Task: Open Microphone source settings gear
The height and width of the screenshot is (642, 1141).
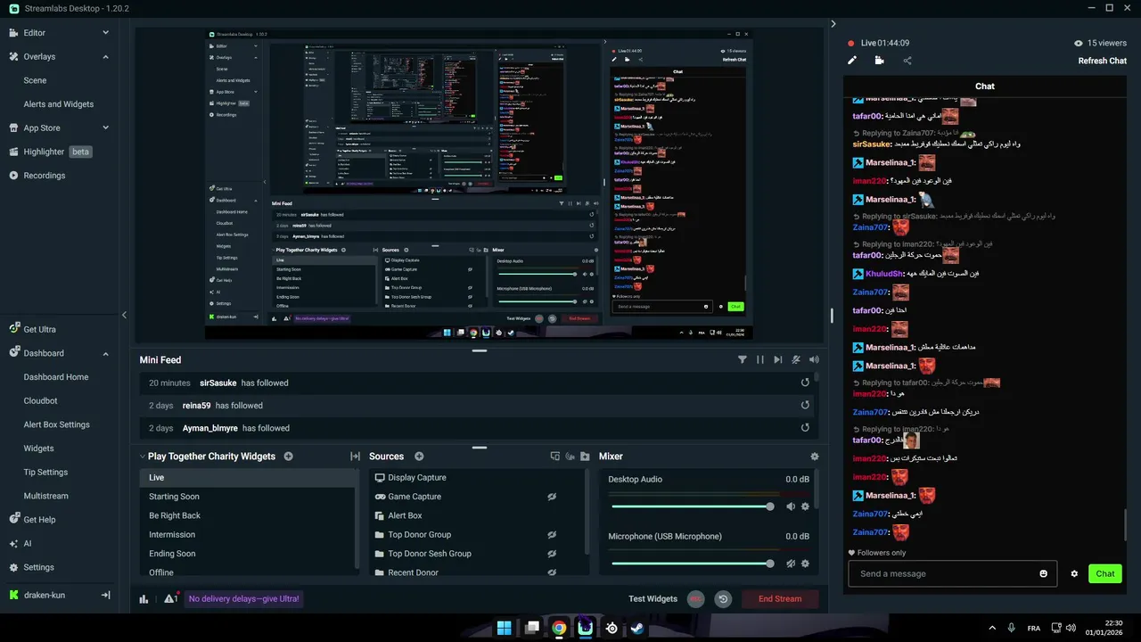Action: click(x=805, y=564)
